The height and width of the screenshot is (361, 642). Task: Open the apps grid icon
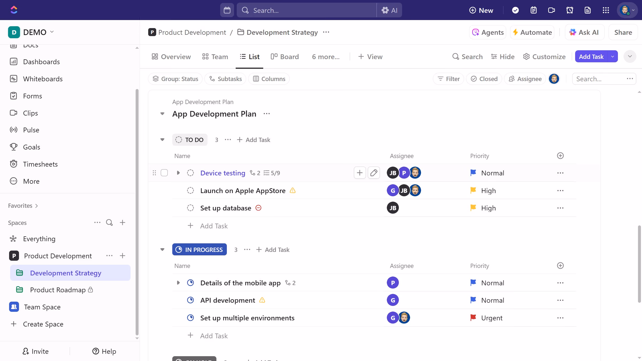point(606,10)
